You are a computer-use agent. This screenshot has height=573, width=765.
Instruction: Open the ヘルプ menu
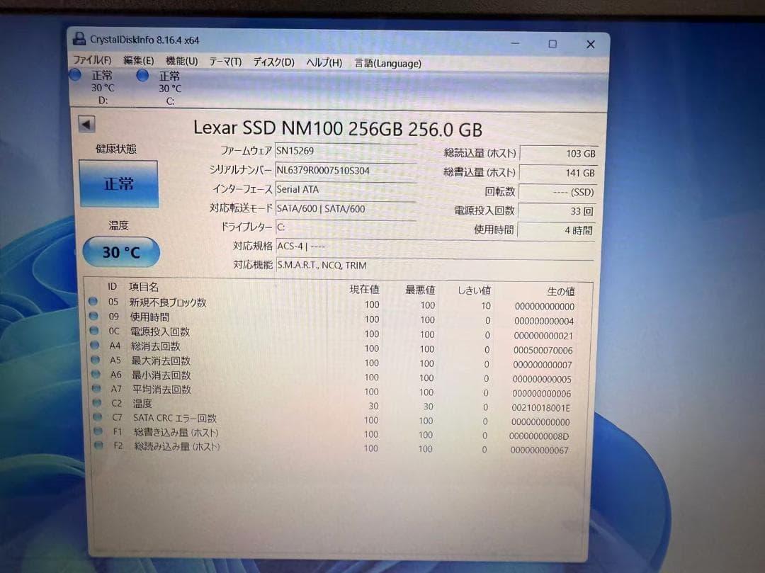click(323, 62)
